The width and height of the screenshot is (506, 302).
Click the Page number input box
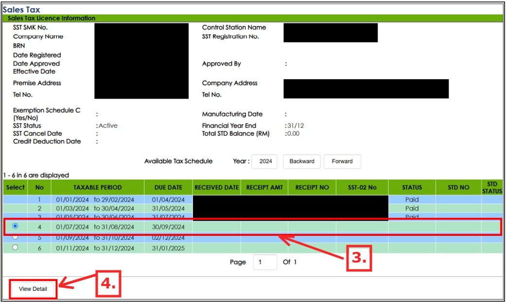[x=265, y=262]
